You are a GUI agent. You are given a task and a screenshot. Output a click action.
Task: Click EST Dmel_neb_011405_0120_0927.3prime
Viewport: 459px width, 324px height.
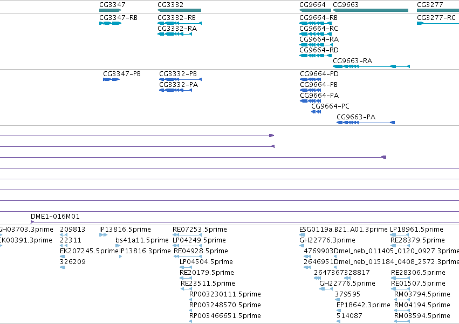396,251
